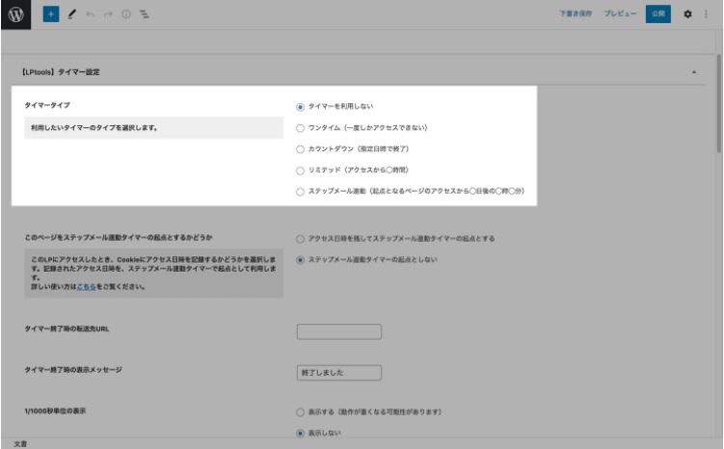Image resolution: width=724 pixels, height=449 pixels.
Task: Select ステップメール連動 timer radio option
Action: [300, 192]
